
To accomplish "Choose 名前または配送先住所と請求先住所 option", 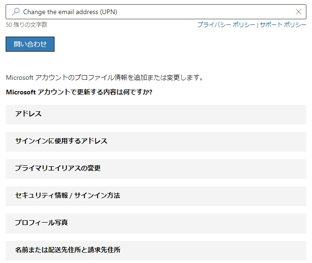I will coord(156,251).
